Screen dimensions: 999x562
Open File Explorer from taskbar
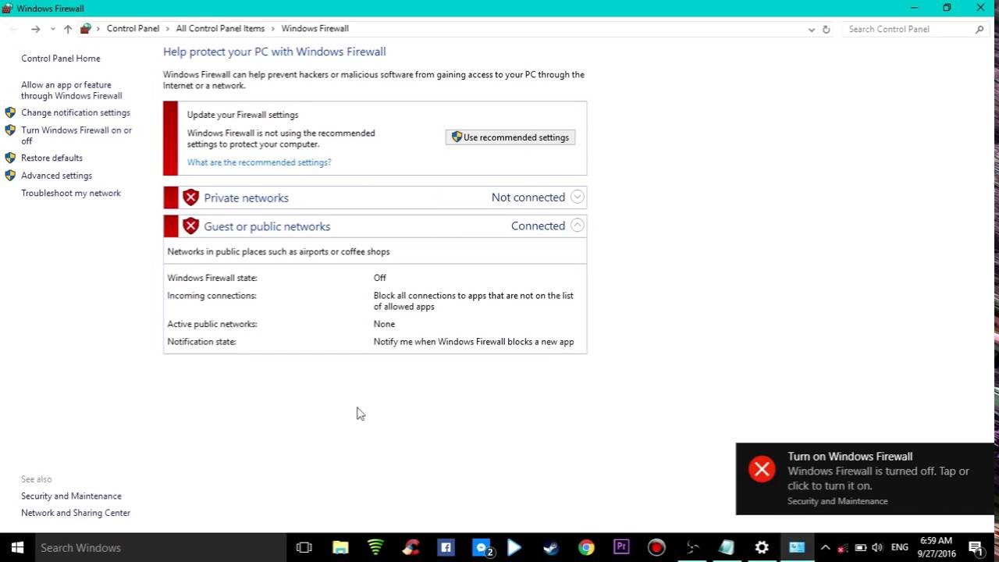point(340,547)
